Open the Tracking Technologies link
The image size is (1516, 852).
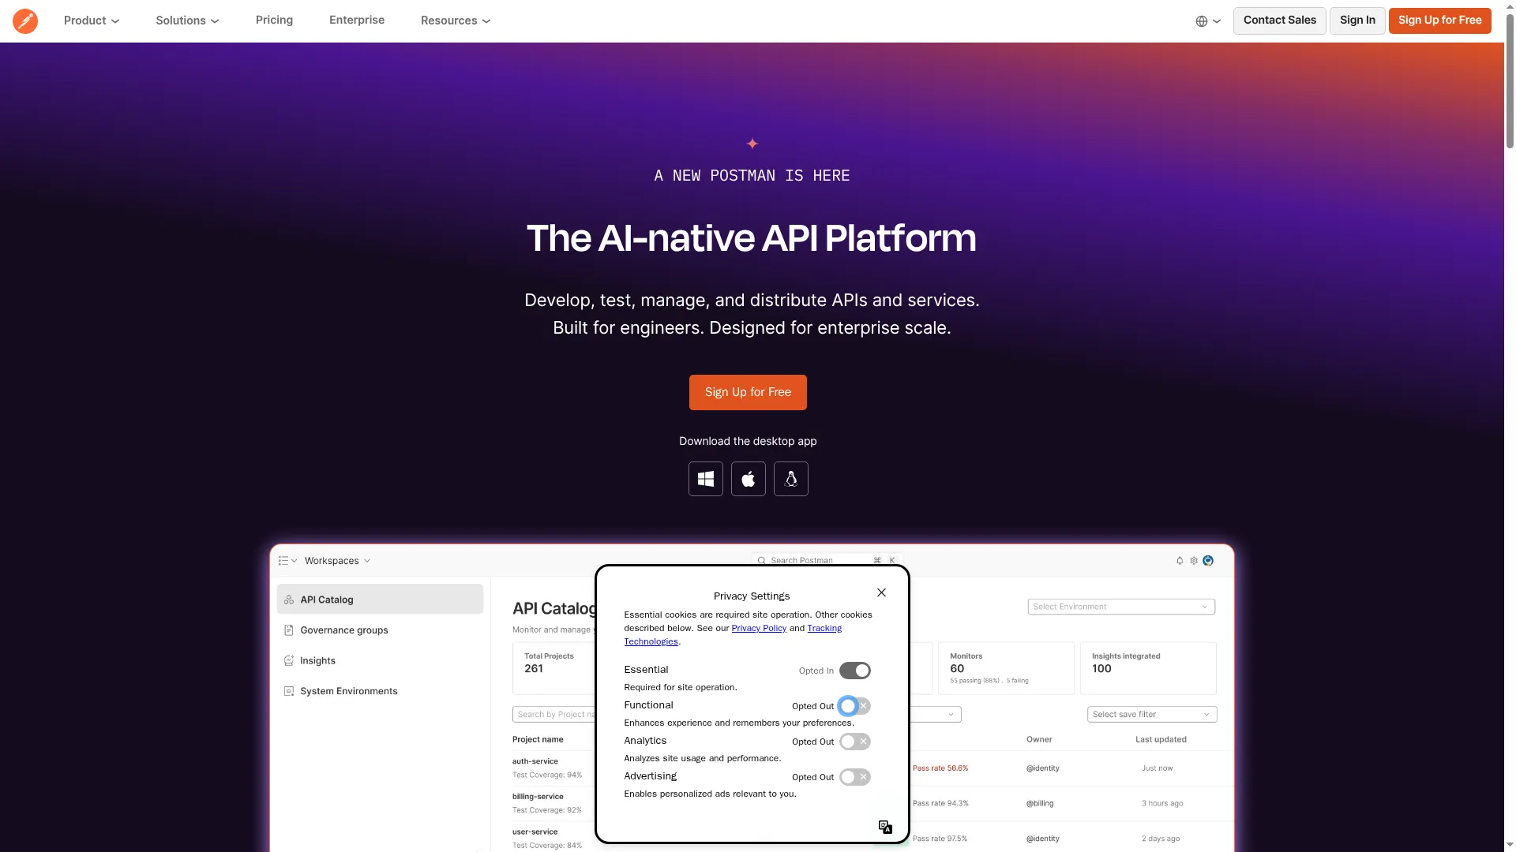tap(824, 629)
